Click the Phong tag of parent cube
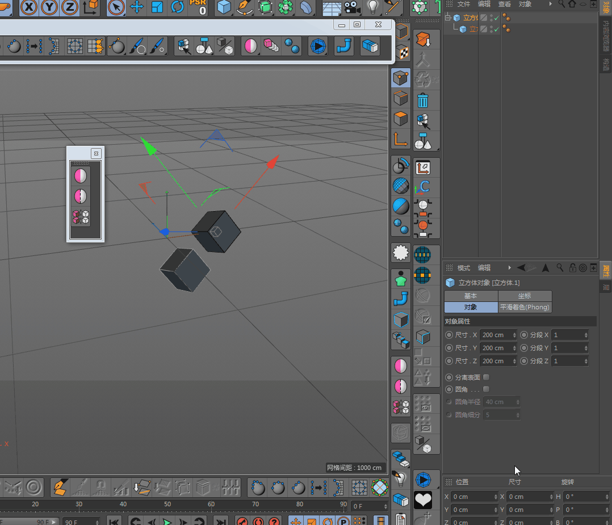Screen dimensions: 612x525 click(x=506, y=18)
